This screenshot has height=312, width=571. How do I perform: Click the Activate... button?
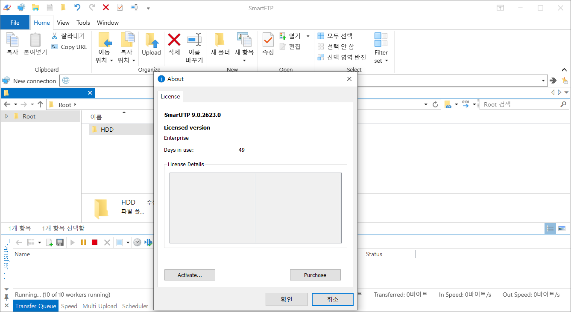[190, 275]
